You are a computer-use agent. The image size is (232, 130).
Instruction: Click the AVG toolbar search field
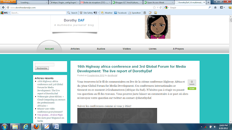[x=38, y=13]
